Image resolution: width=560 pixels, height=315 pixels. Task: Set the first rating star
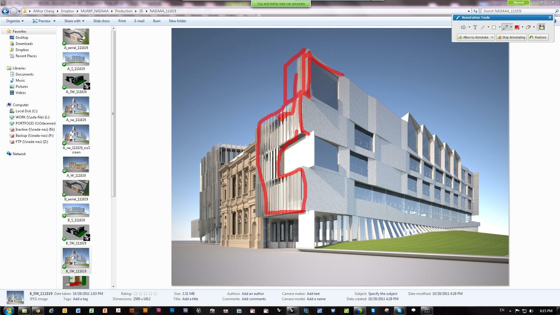(x=135, y=294)
